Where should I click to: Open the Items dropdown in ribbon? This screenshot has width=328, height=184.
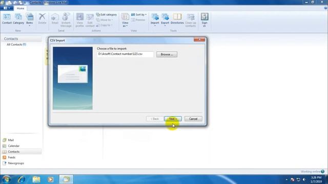pos(30,20)
